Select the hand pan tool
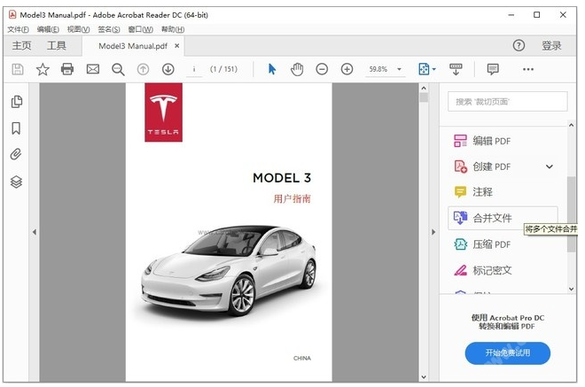 [297, 69]
